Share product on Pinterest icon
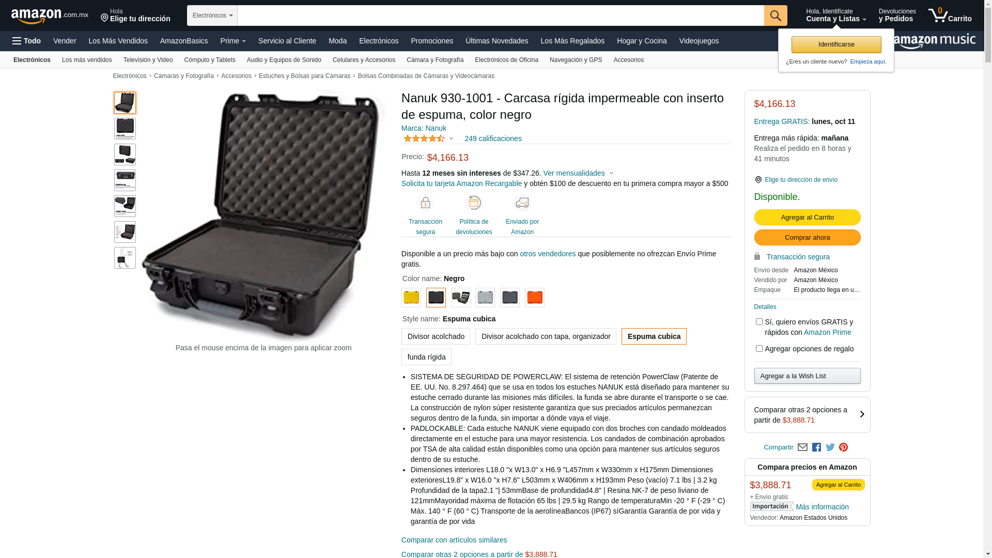The width and height of the screenshot is (992, 558). [844, 447]
